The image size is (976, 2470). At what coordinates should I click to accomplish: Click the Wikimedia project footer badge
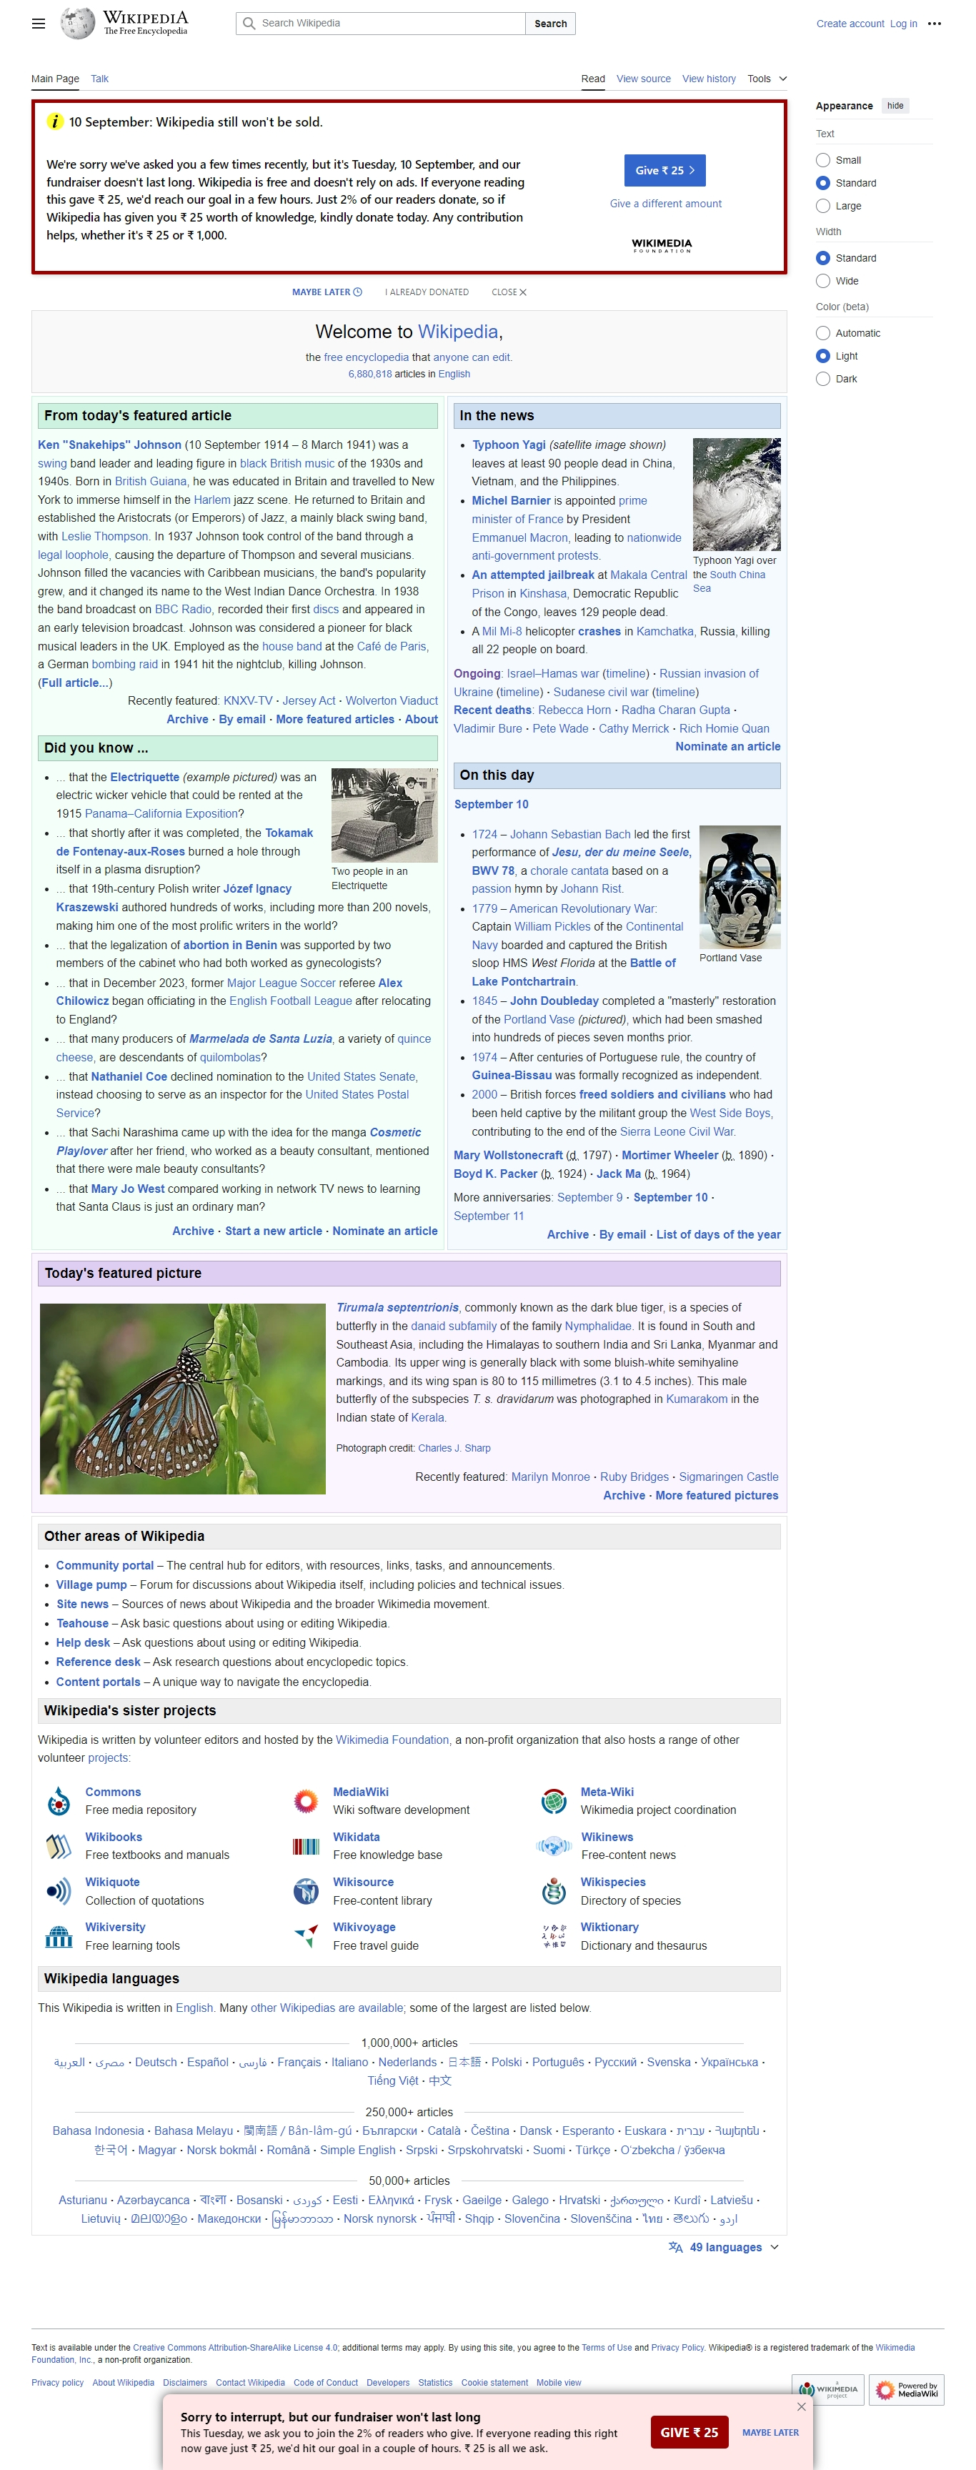(827, 2389)
